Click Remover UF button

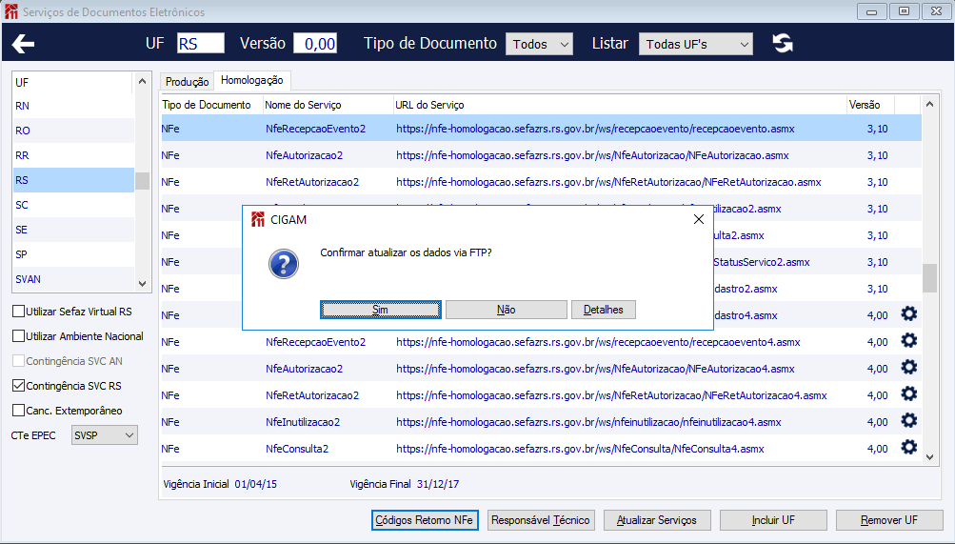point(889,520)
